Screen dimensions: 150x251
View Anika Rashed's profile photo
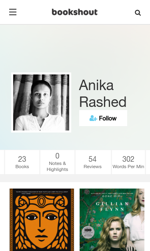pos(41,102)
